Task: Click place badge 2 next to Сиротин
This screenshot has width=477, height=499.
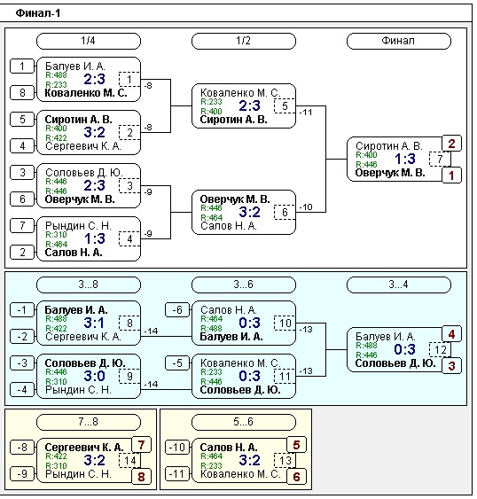Action: coord(451,144)
